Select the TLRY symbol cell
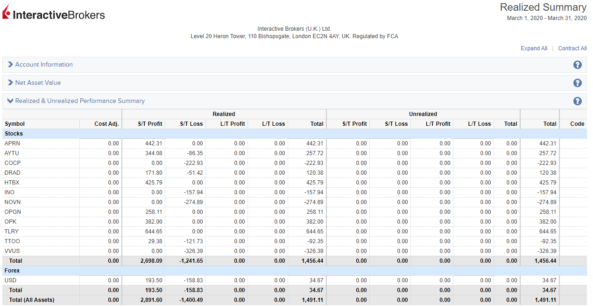This screenshot has height=307, width=593. tap(12, 232)
